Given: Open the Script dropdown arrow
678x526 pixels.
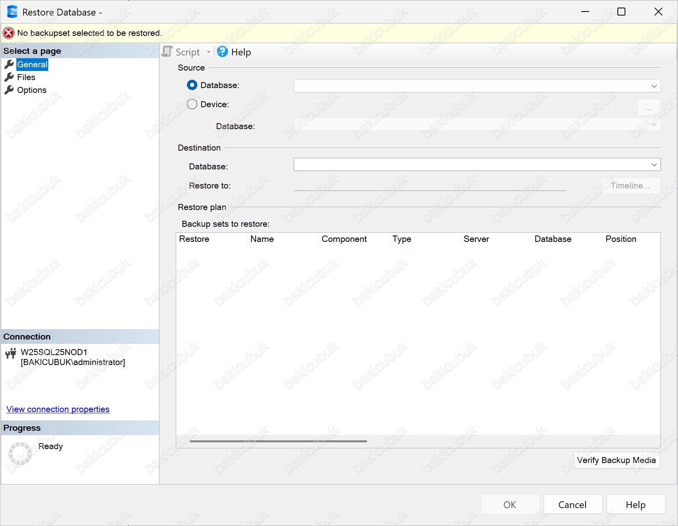Looking at the screenshot, I should pos(208,52).
